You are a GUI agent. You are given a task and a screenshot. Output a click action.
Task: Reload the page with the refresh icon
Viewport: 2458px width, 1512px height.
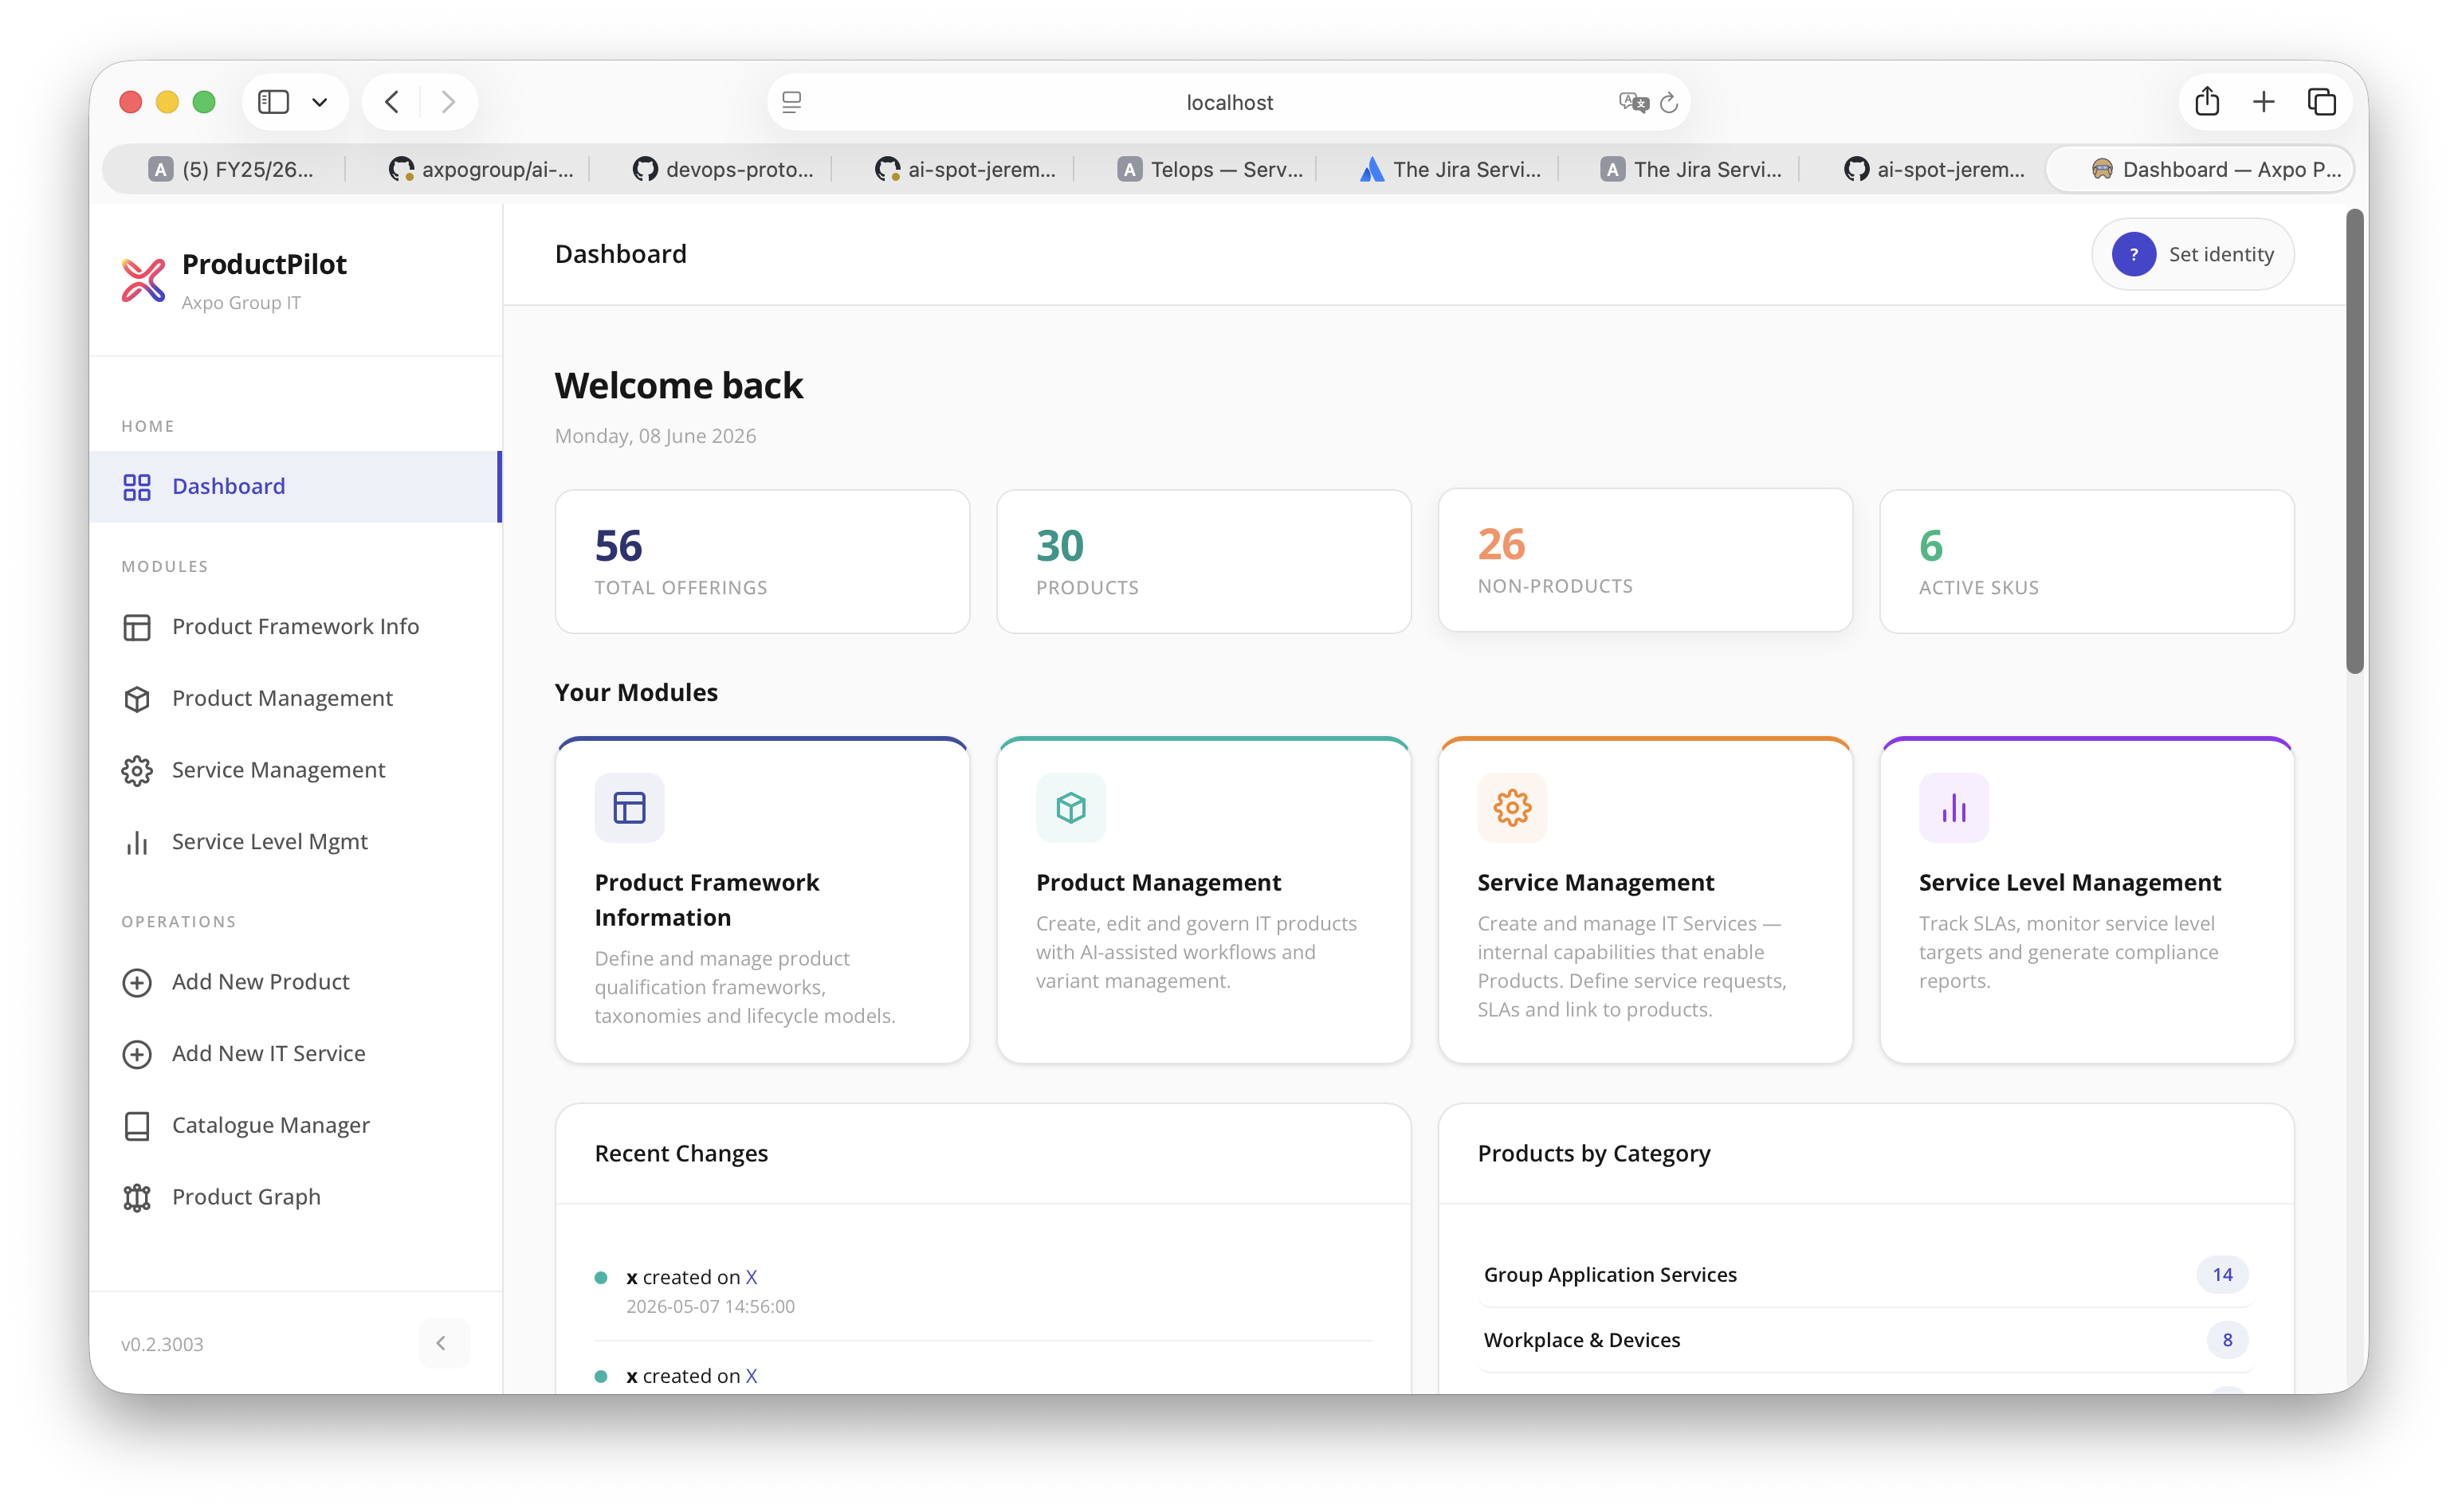click(1669, 102)
